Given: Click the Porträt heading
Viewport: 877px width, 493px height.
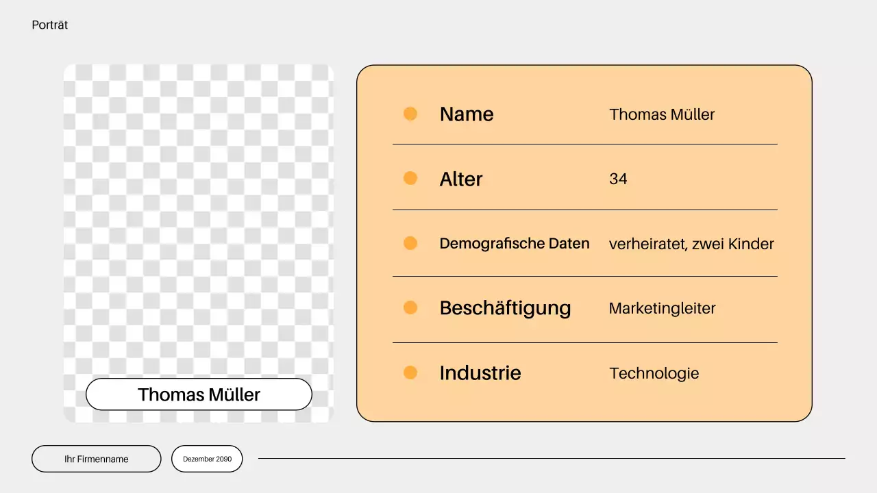Looking at the screenshot, I should tap(49, 25).
